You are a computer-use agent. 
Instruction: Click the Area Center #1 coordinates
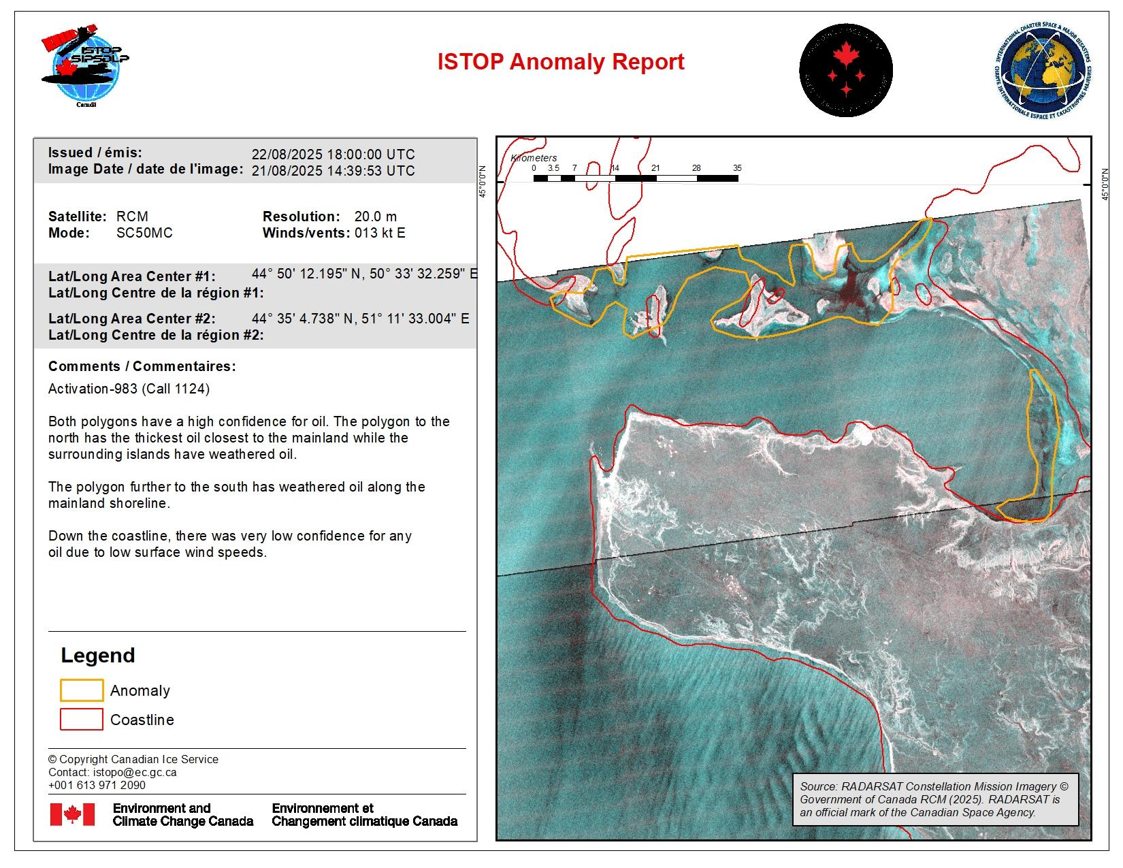tap(364, 274)
